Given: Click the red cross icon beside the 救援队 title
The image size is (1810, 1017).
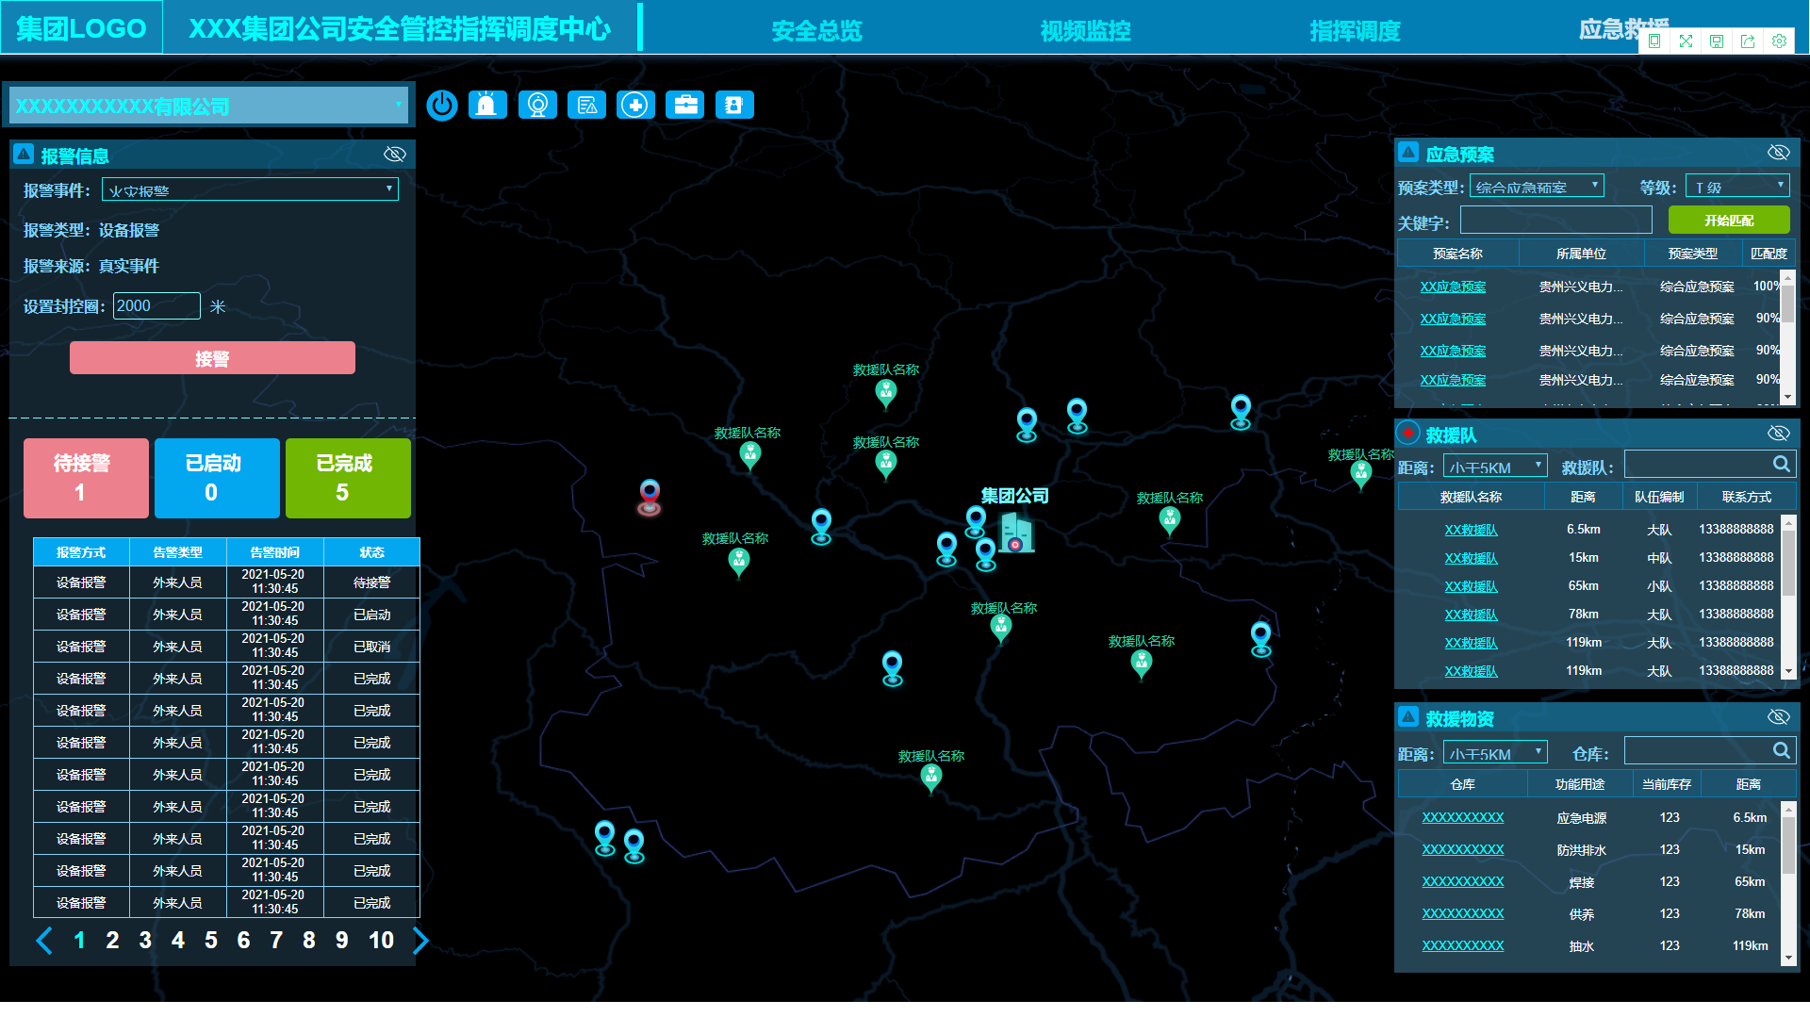Looking at the screenshot, I should (x=1408, y=433).
